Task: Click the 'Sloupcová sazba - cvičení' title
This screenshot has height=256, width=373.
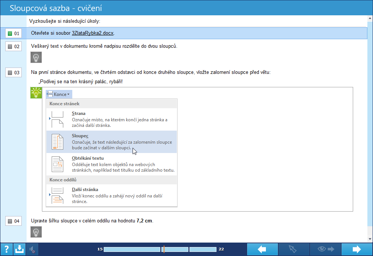Action: tap(56, 8)
